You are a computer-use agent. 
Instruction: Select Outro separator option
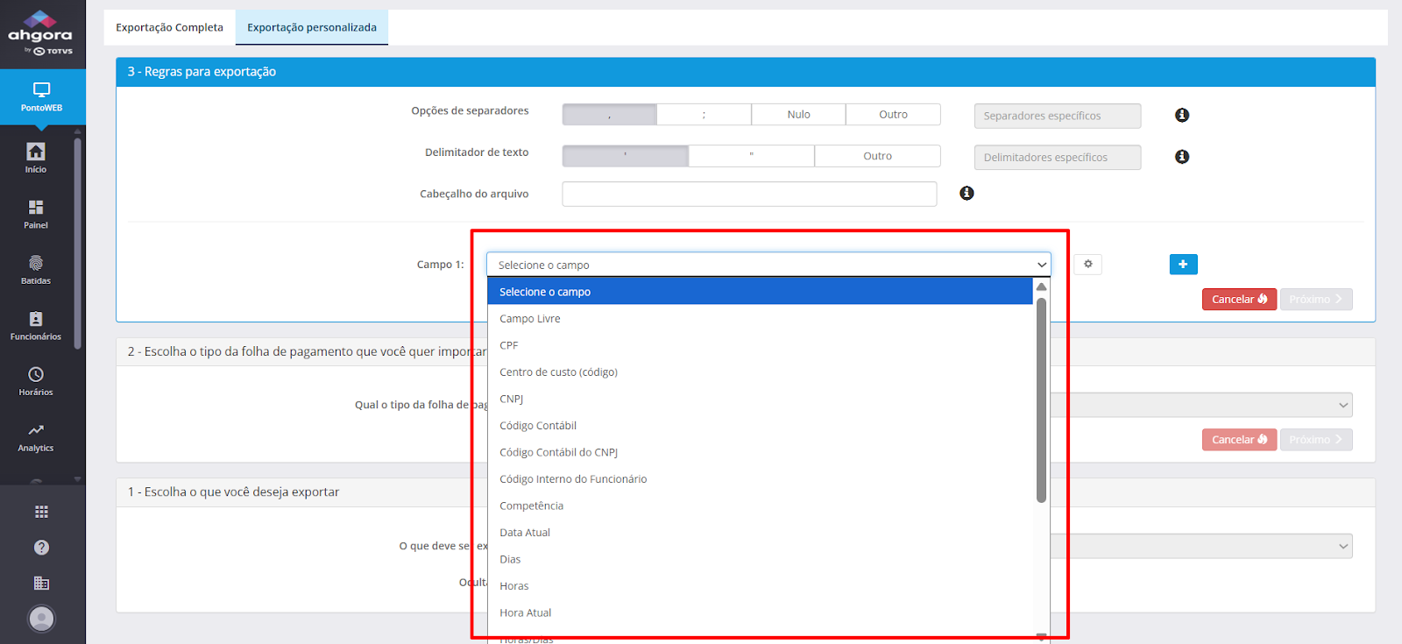tap(893, 115)
